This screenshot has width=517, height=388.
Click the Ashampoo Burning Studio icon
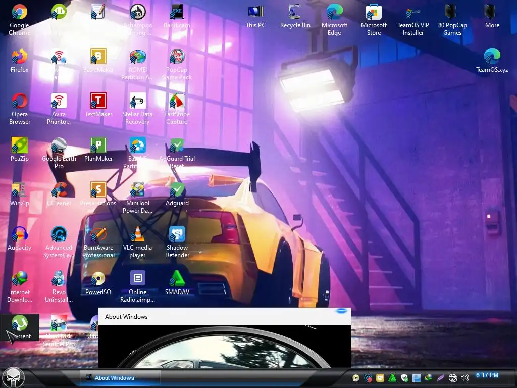tap(137, 13)
